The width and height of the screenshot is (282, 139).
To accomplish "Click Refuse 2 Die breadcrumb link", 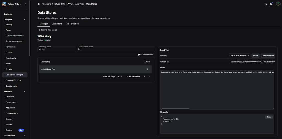I will 63,4.
